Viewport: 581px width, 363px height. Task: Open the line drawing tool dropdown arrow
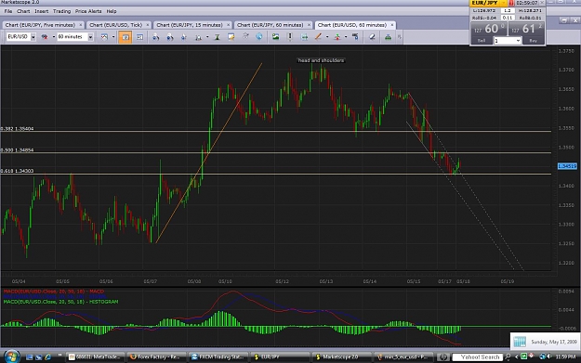(x=327, y=37)
